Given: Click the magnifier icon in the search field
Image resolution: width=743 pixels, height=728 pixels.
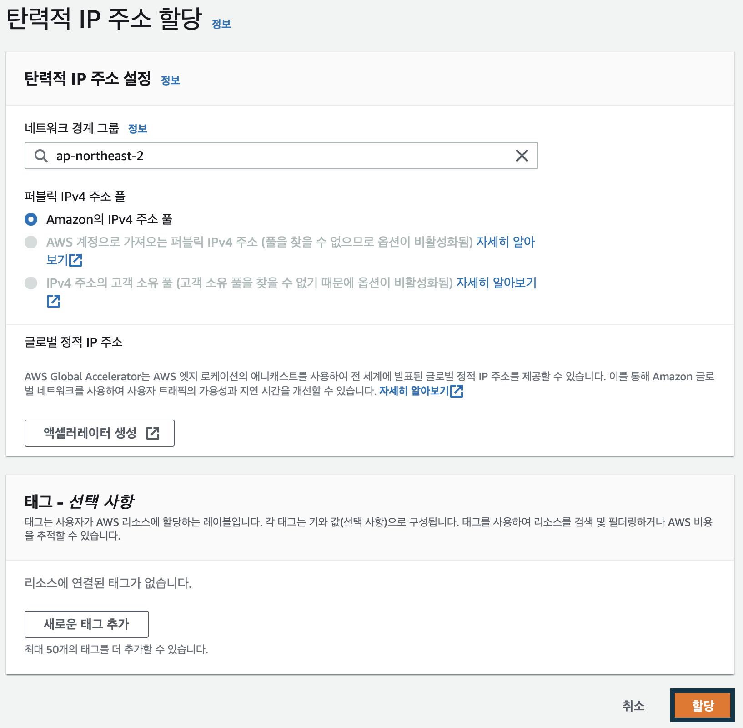Looking at the screenshot, I should (41, 156).
